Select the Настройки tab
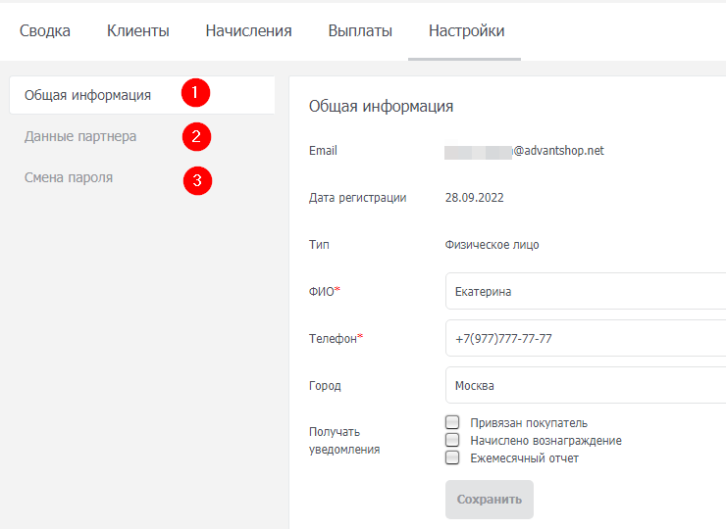 (466, 31)
